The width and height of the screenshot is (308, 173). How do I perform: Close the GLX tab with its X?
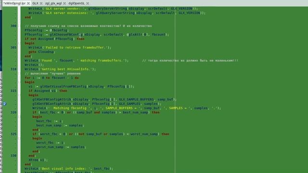[41, 3]
